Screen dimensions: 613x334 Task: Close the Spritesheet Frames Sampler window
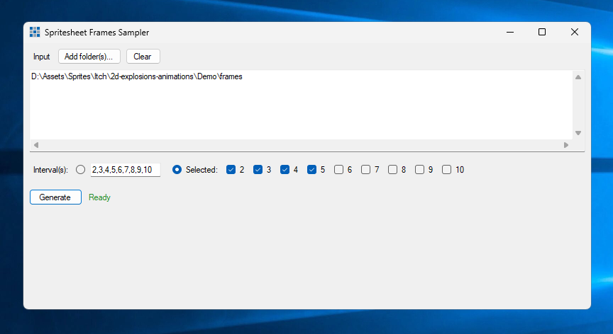[x=574, y=32]
